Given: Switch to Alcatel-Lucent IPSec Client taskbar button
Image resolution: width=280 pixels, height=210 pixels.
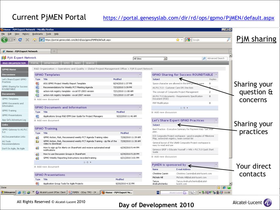Looking at the screenshot, I should point(51,192).
